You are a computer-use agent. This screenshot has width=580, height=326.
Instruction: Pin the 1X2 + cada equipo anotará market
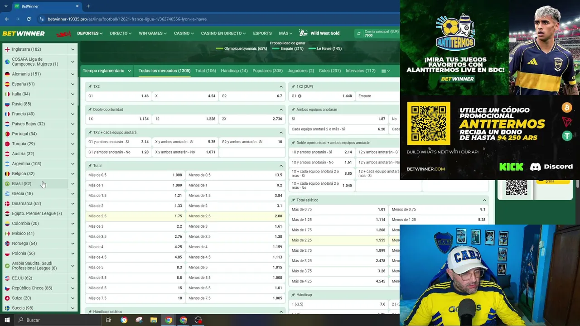point(90,133)
